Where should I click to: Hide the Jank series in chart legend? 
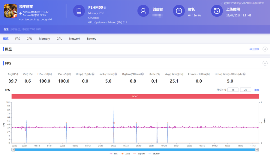coord(126,154)
